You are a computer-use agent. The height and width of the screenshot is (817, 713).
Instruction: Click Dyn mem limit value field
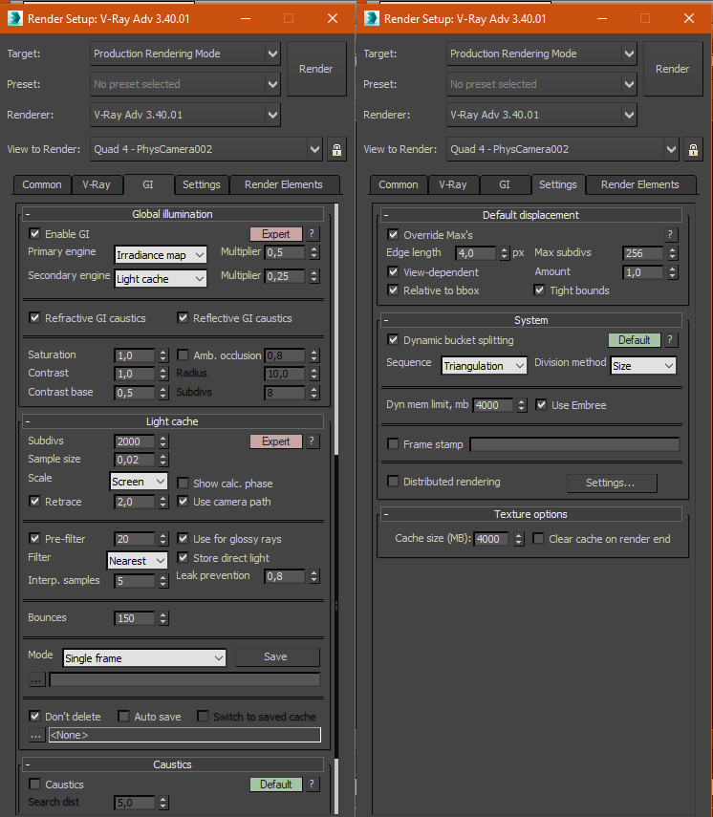point(494,405)
